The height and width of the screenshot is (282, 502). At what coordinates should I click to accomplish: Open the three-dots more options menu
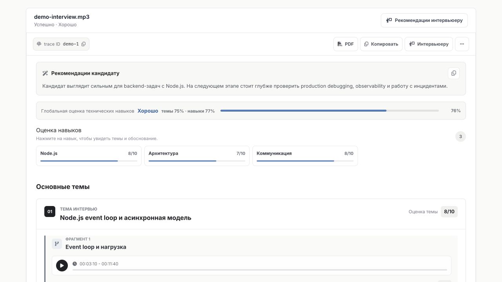click(462, 44)
